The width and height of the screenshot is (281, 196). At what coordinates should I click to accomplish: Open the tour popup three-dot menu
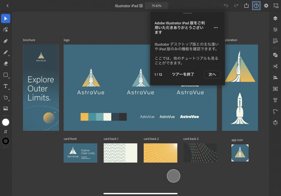[x=216, y=28]
